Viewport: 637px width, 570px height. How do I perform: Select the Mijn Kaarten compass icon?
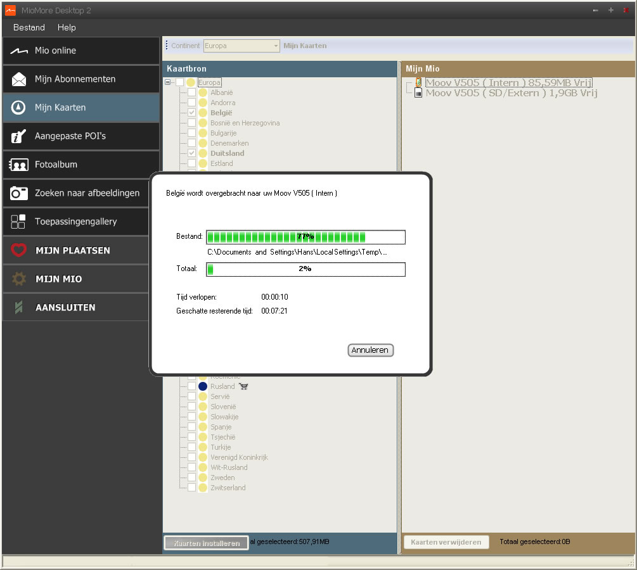19,108
